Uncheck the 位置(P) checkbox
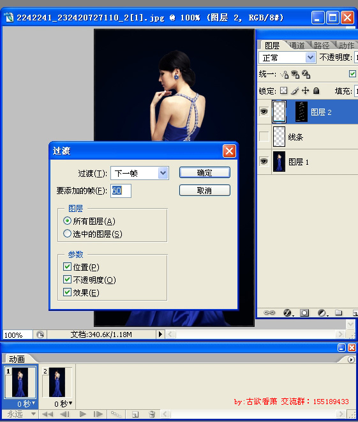 (67, 267)
